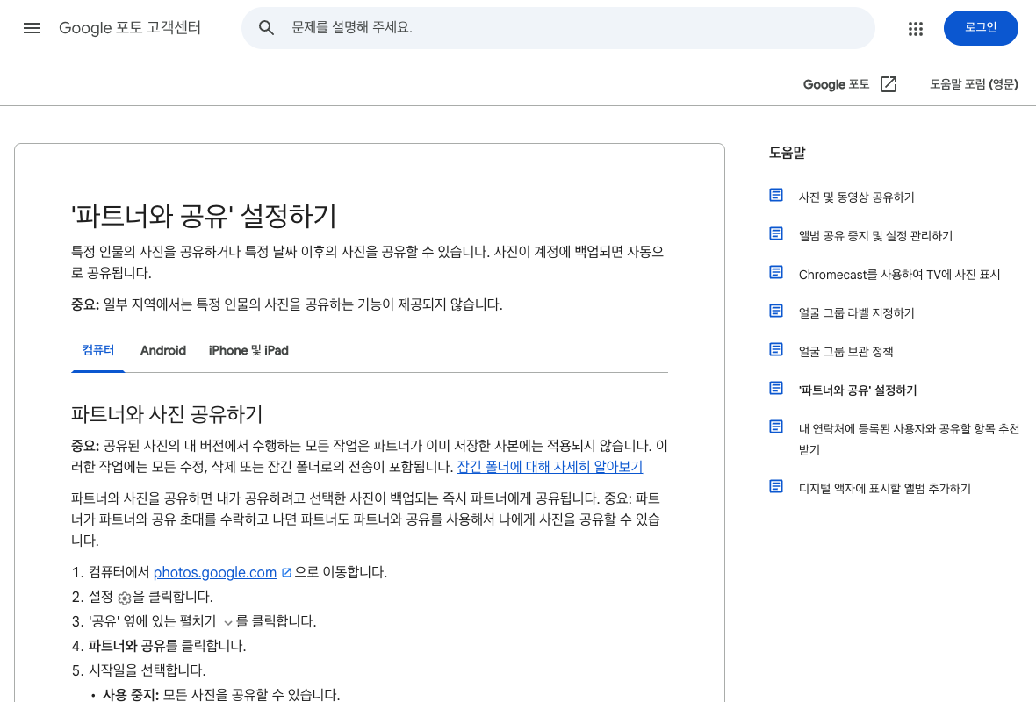Click the Google 포토 고객센터 title
This screenshot has height=702, width=1036.
pyautogui.click(x=130, y=28)
